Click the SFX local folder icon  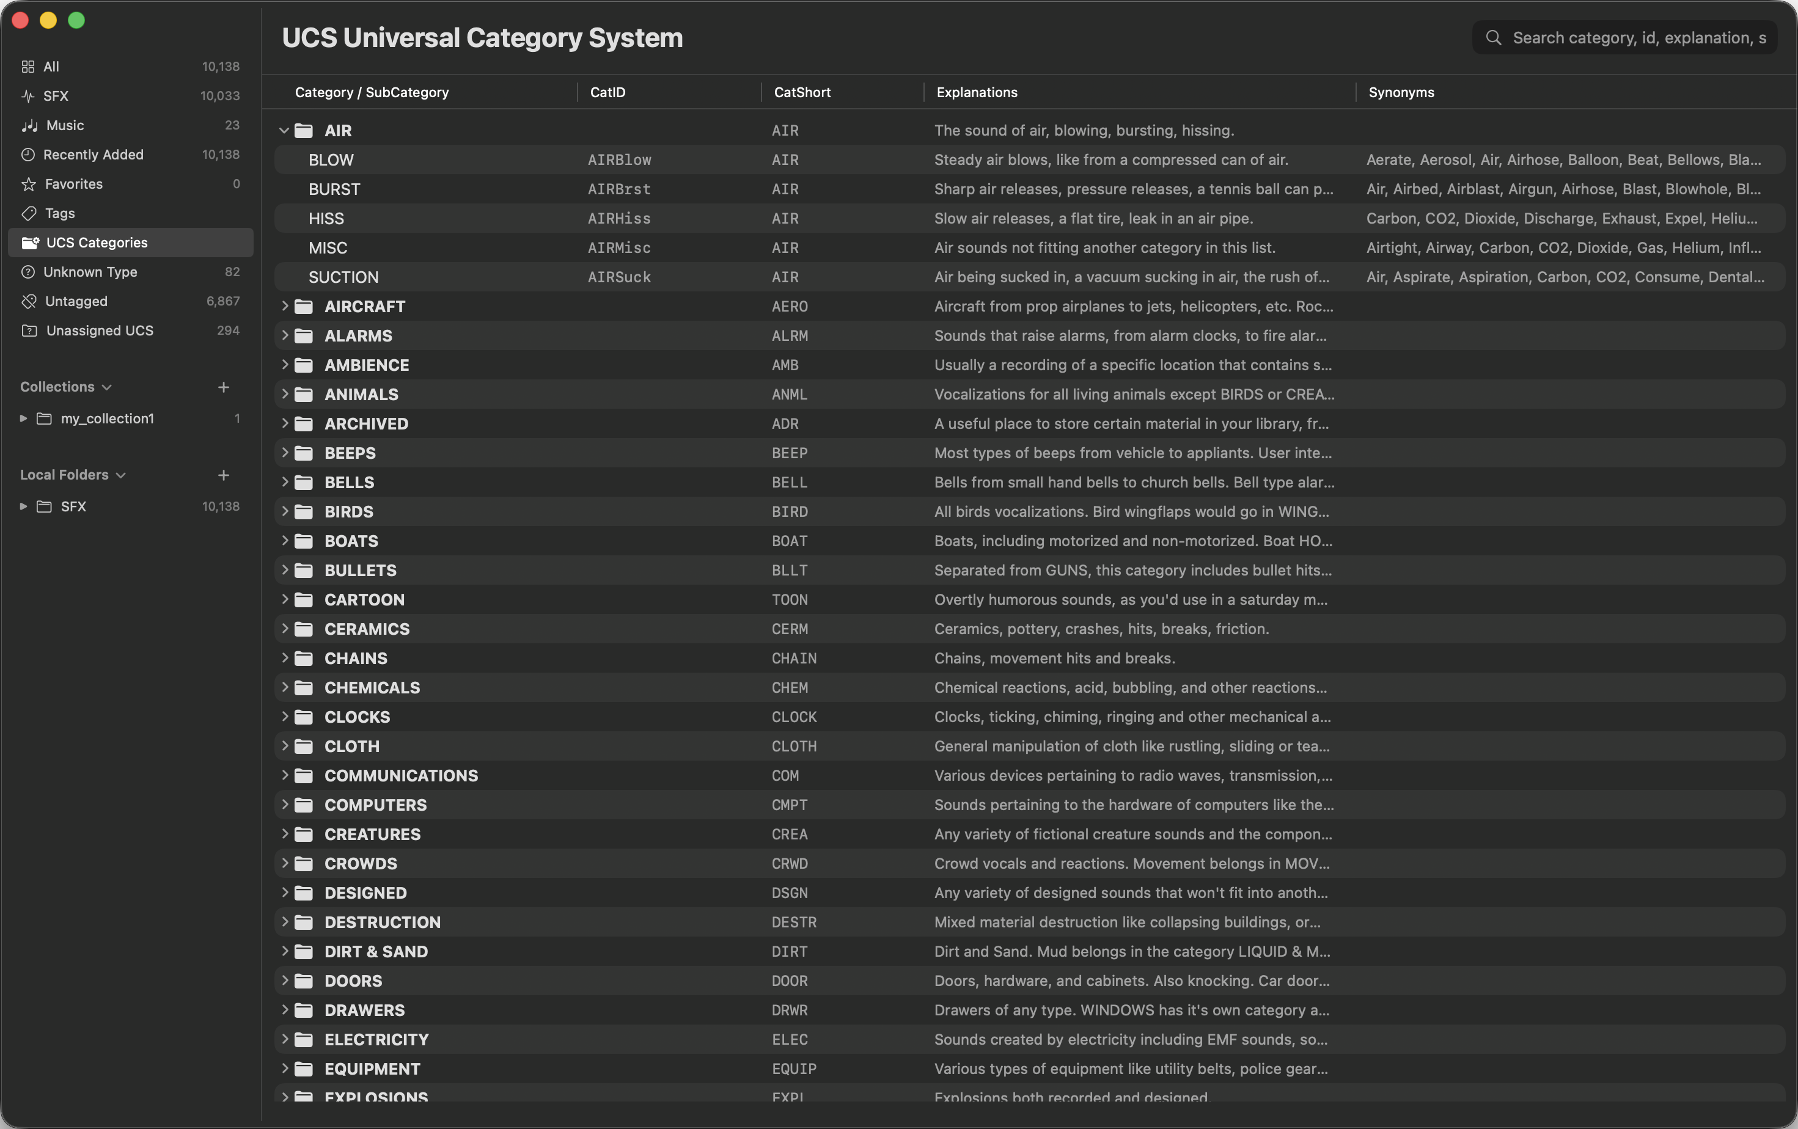coord(45,506)
